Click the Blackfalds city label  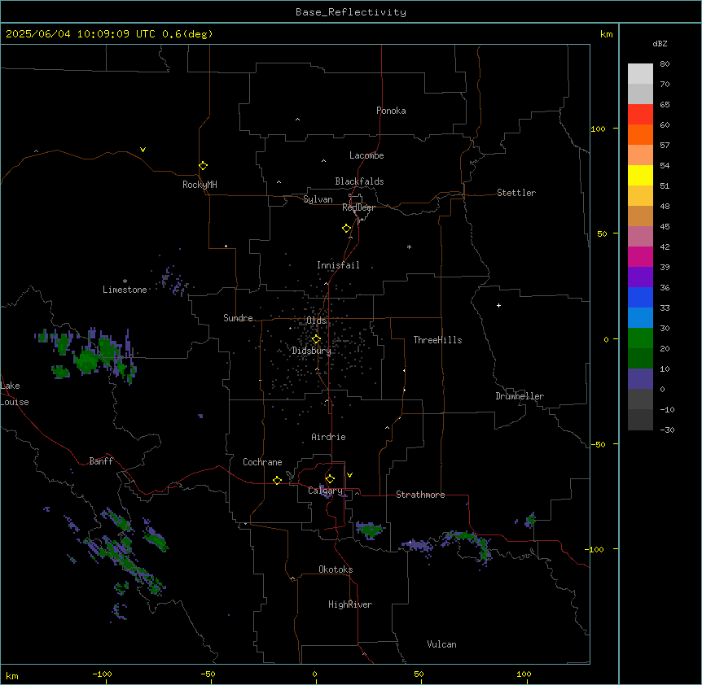(x=359, y=181)
